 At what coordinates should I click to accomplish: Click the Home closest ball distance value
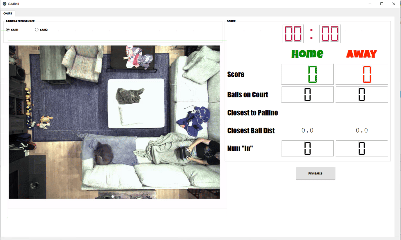tap(307, 130)
